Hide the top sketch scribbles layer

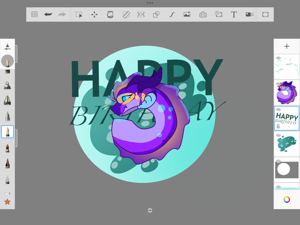[278, 58]
